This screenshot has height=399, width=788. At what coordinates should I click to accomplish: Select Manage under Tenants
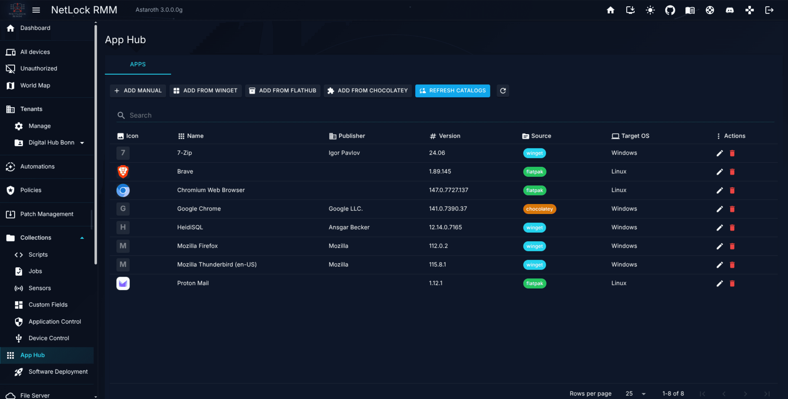click(x=47, y=126)
